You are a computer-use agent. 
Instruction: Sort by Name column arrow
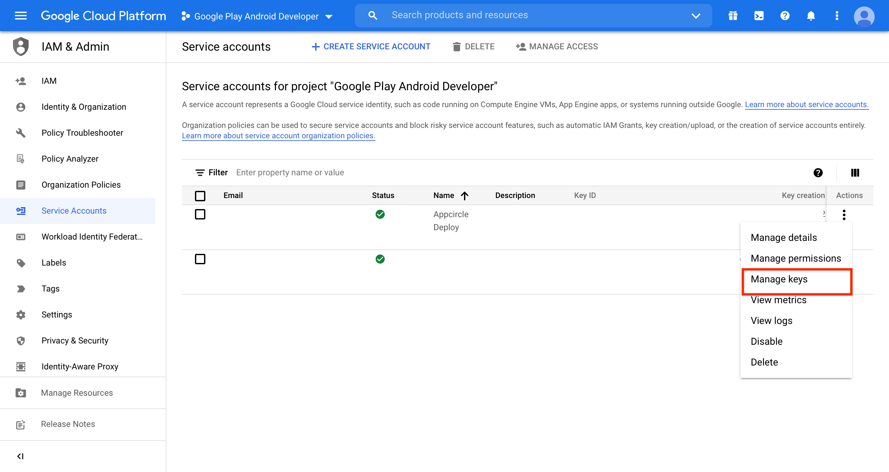(x=465, y=195)
